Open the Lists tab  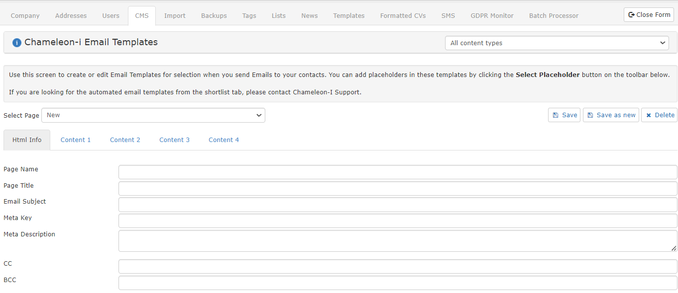pos(279,16)
